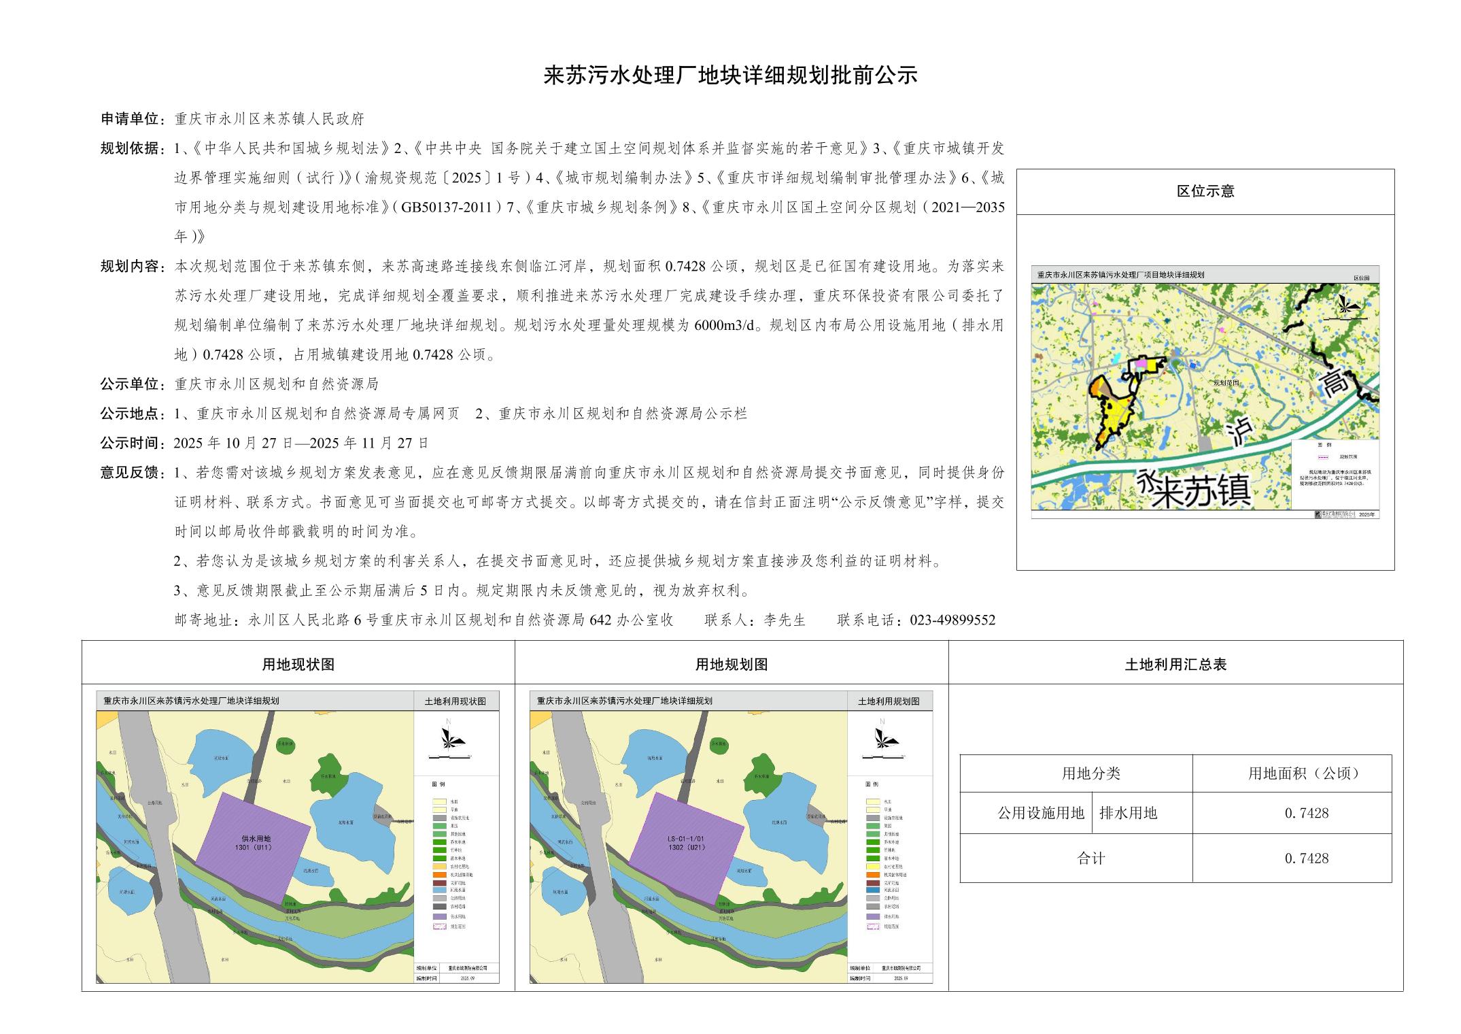The image size is (1461, 1034).
Task: Click the compass rose on 区位示意 map
Action: pos(1346,305)
